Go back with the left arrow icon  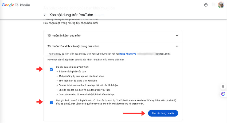(45, 15)
